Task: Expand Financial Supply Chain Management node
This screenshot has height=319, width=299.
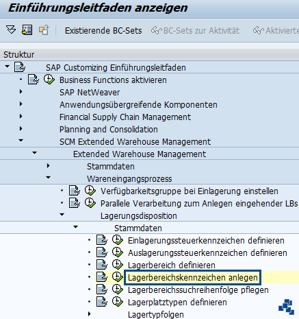Action: click(x=21, y=117)
